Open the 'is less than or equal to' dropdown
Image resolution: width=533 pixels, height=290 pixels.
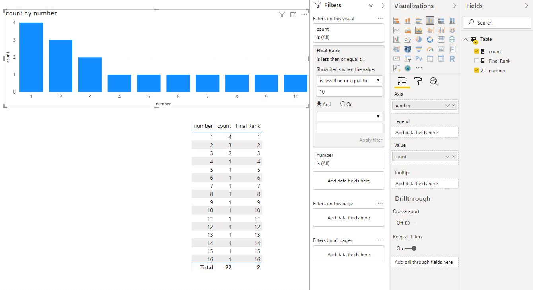[349, 80]
